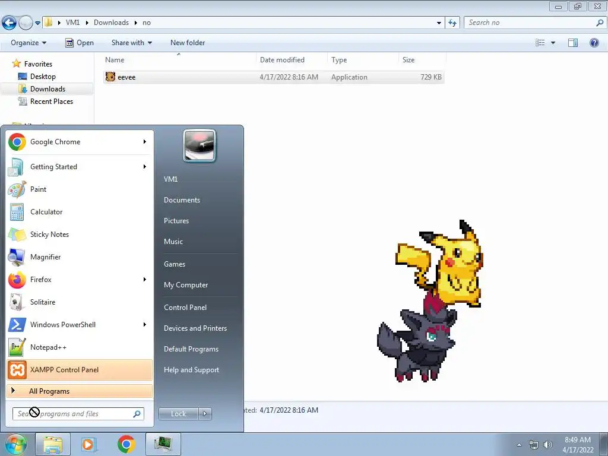608x456 pixels.
Task: Select the eevee application file
Action: (273, 77)
